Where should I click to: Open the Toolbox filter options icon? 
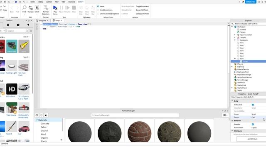tap(31, 31)
